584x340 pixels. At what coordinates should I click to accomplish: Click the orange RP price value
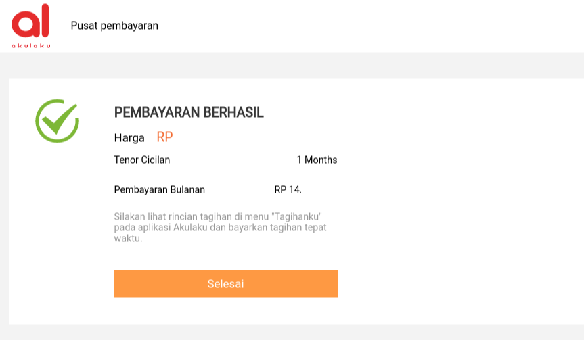pyautogui.click(x=164, y=137)
